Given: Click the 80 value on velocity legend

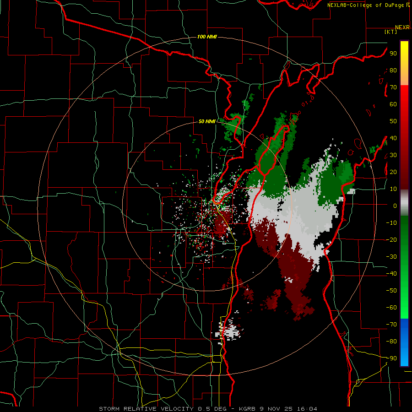Looking at the screenshot, I should (393, 70).
